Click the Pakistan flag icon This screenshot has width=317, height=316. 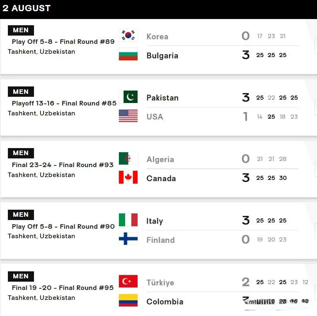point(128,97)
